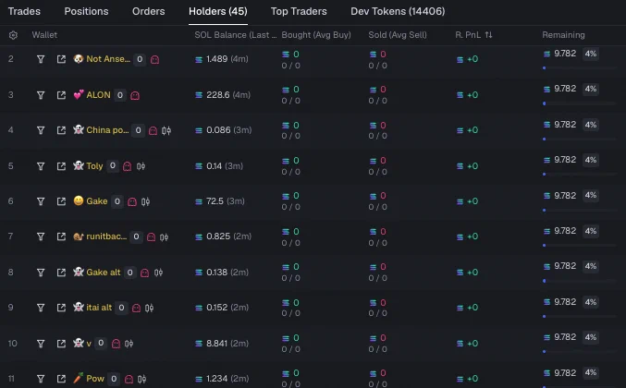
Task: Filter by Gake wallet funnel icon
Action: pos(41,201)
